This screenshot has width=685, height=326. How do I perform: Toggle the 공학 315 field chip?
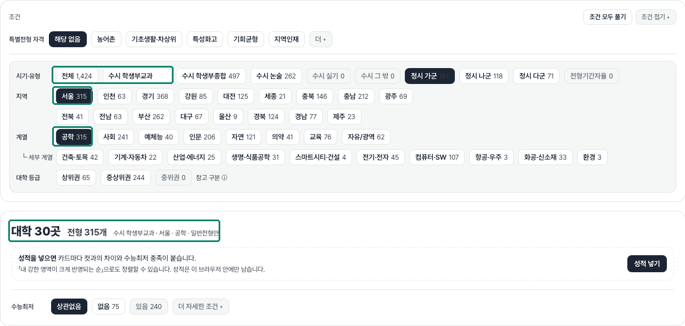74,137
